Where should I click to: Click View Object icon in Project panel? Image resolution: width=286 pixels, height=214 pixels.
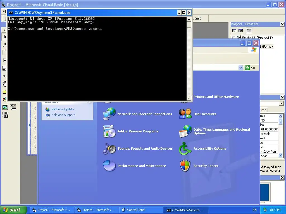click(240, 31)
